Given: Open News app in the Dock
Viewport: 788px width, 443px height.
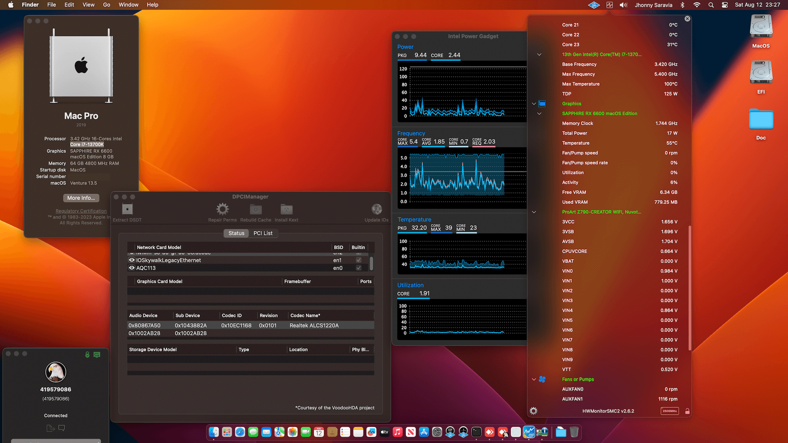Looking at the screenshot, I should coord(411,432).
